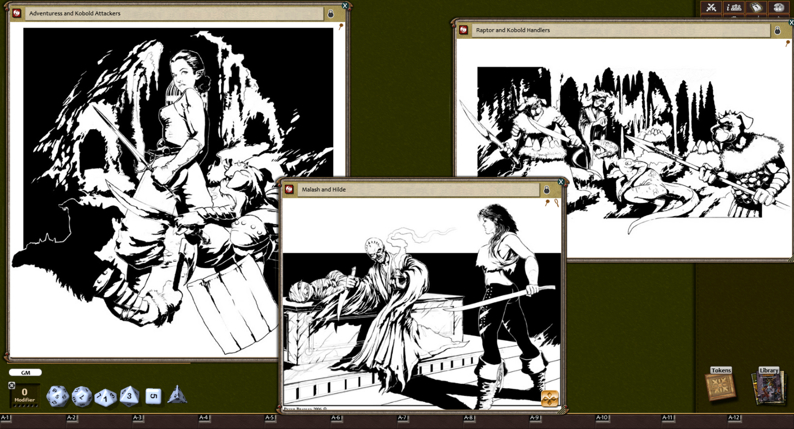Open the combat tracker with crossed swords icon
The image size is (794, 429).
pos(710,7)
